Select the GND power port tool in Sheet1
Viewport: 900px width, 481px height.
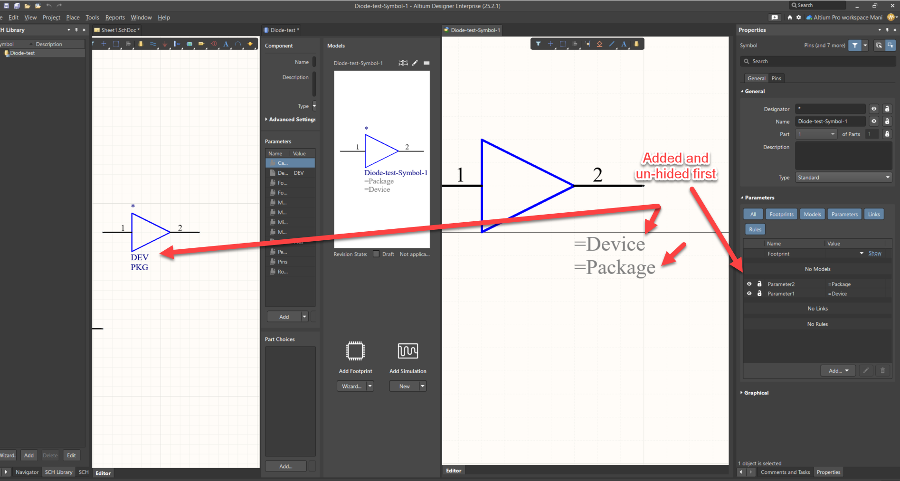(x=165, y=44)
